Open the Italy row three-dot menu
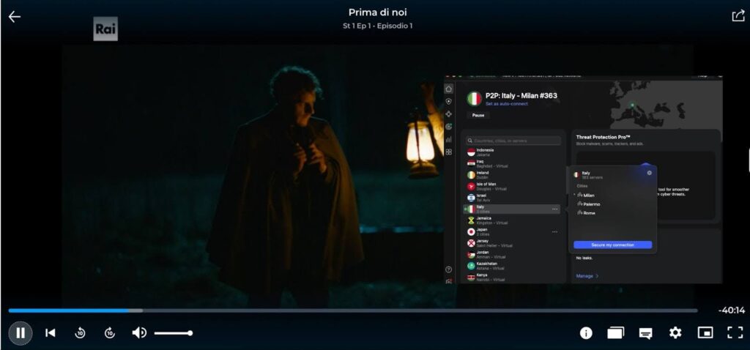Viewport: 750px width, 350px height. (554, 209)
